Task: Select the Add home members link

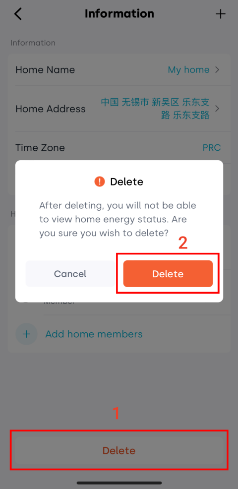Action: pyautogui.click(x=94, y=334)
